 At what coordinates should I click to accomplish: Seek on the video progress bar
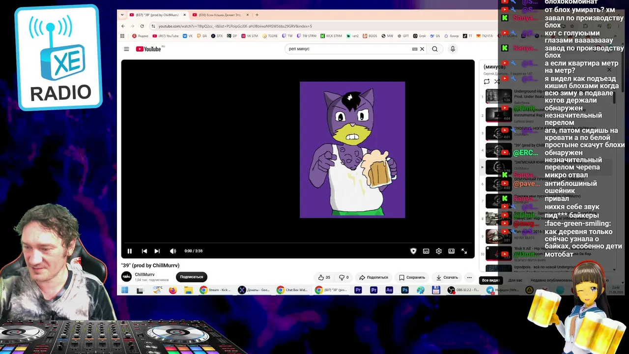298,243
